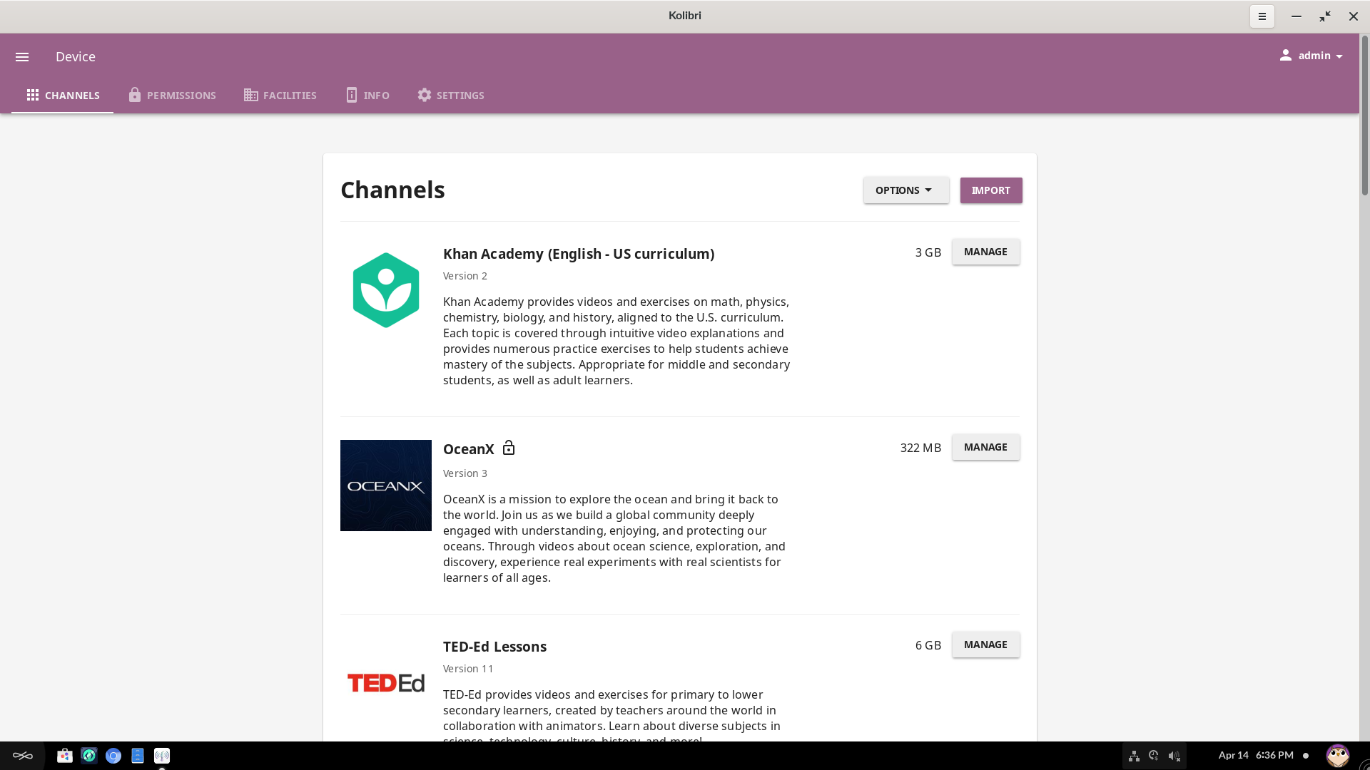
Task: Click the TED-Ed logo thumbnail
Action: [386, 683]
